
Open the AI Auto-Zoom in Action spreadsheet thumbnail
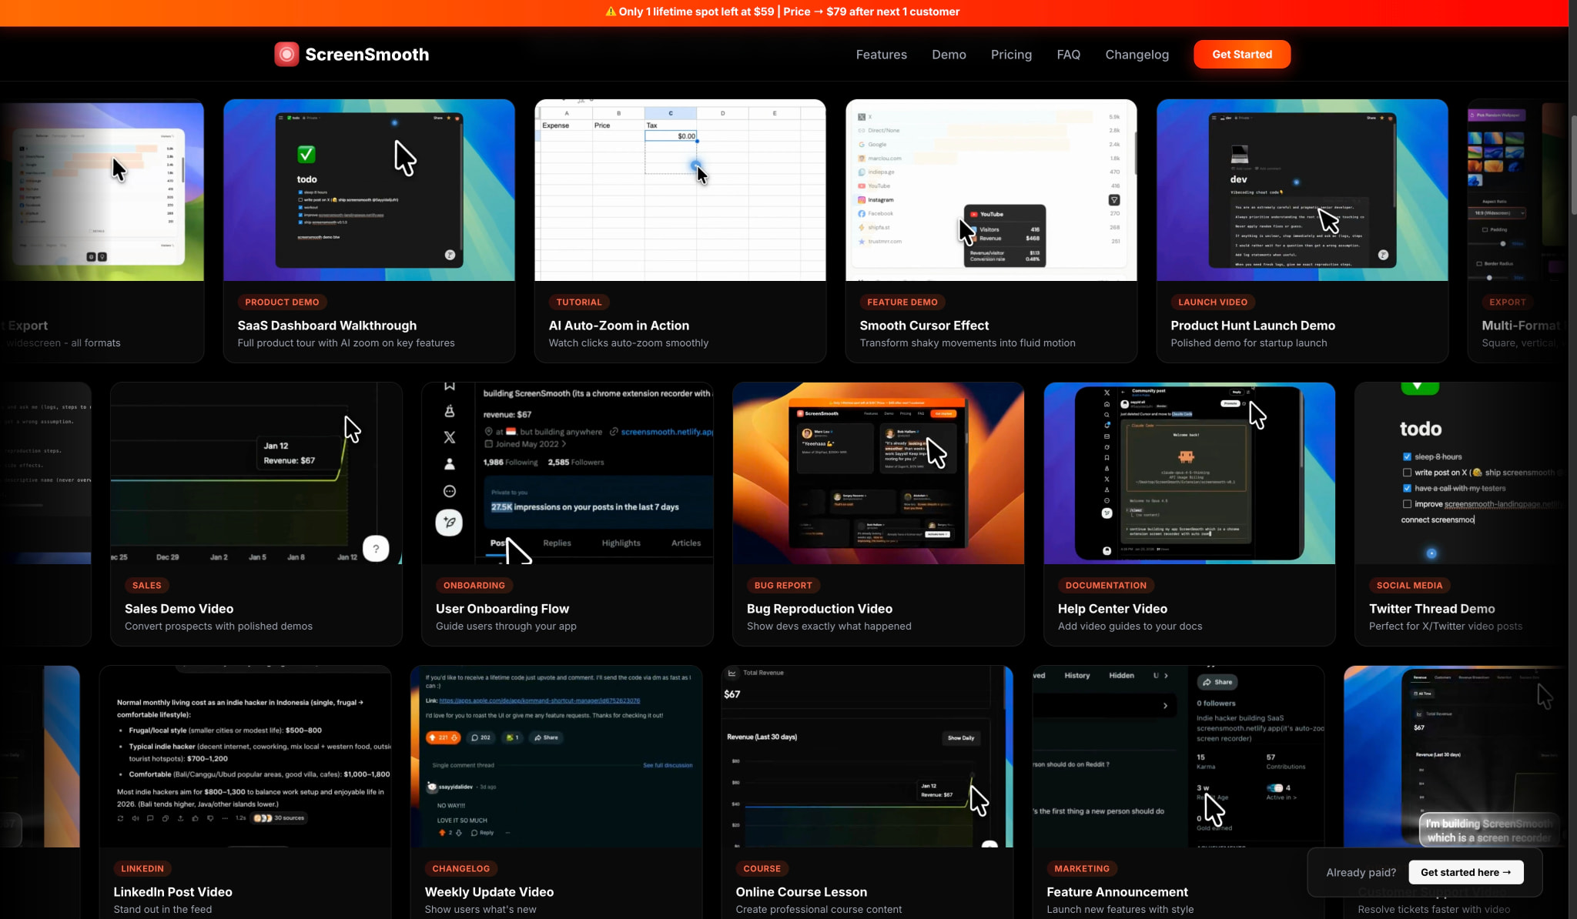pyautogui.click(x=680, y=190)
